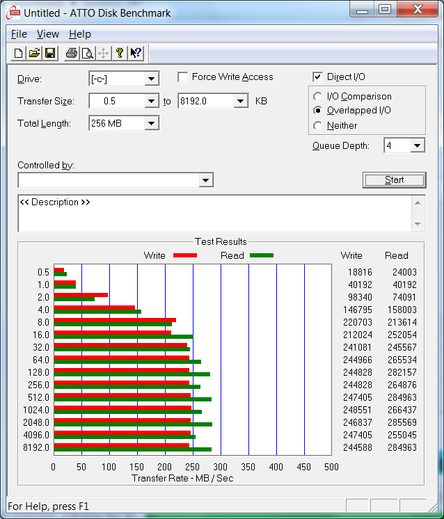Click the write value 244588

(358, 447)
